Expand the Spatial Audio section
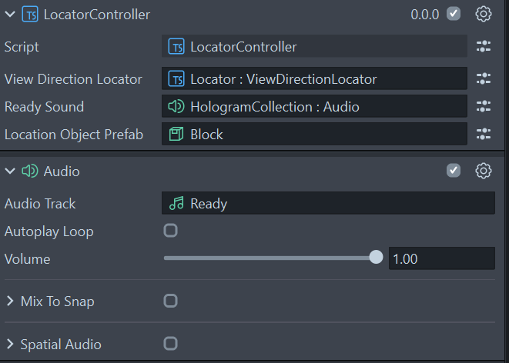Viewport: 509px width, 363px height. tap(10, 344)
